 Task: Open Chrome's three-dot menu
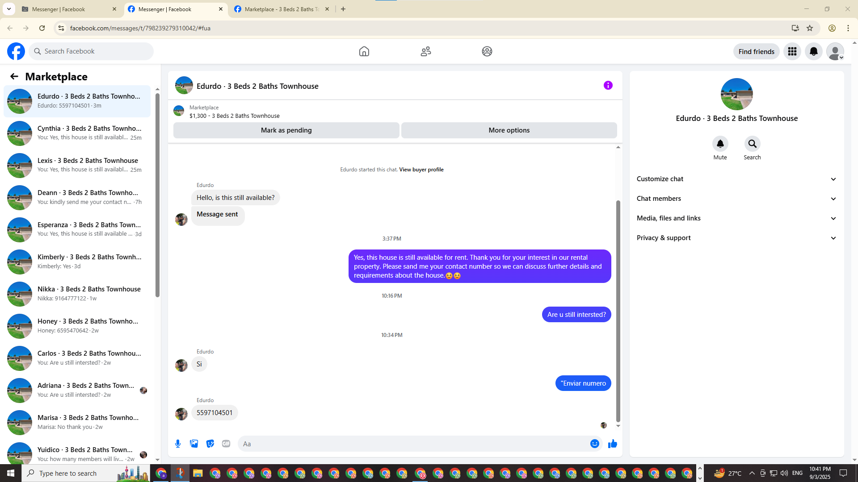coord(848,28)
